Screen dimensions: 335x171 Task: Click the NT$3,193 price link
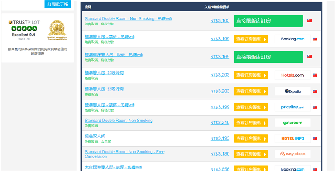(220, 138)
